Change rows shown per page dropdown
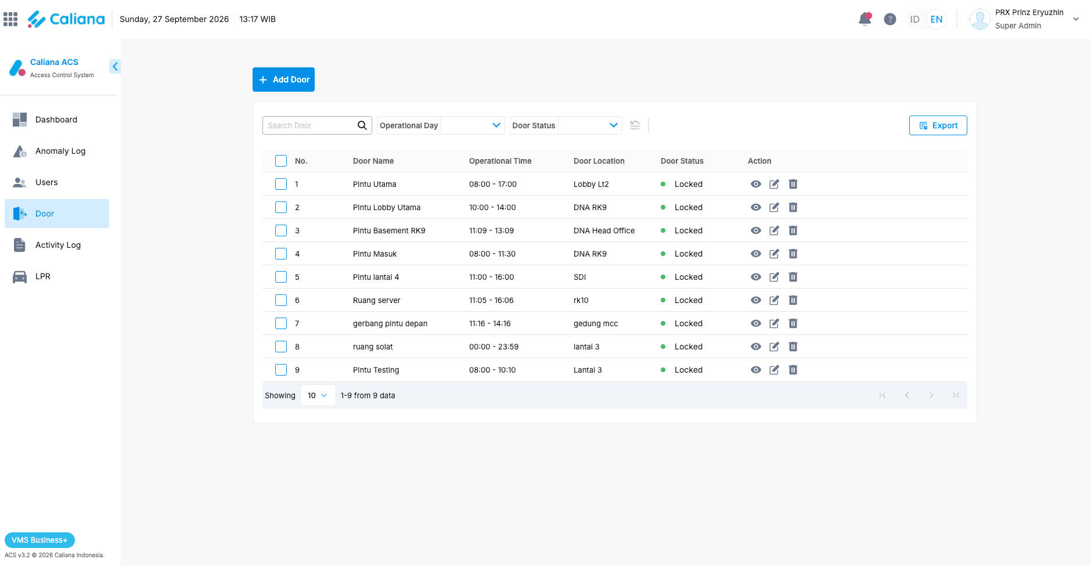 pos(318,395)
